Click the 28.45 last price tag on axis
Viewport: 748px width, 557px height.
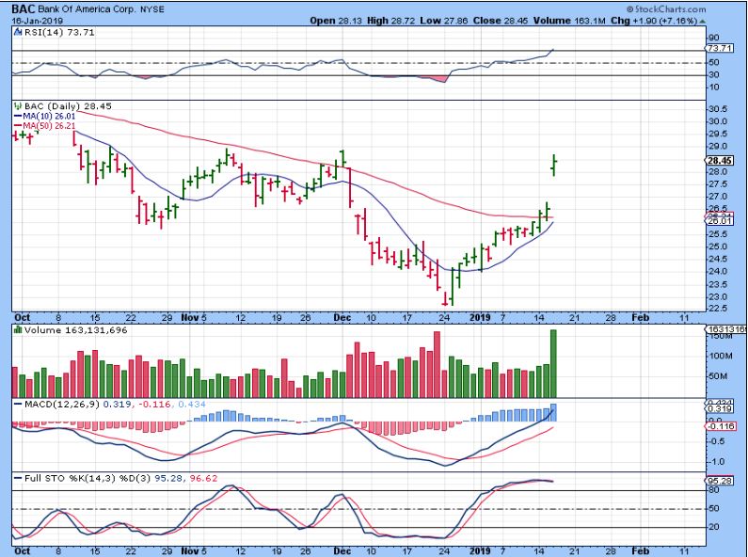click(720, 161)
